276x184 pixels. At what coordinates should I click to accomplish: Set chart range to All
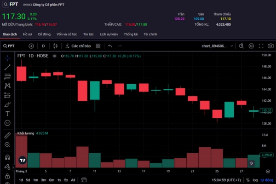(x=73, y=180)
